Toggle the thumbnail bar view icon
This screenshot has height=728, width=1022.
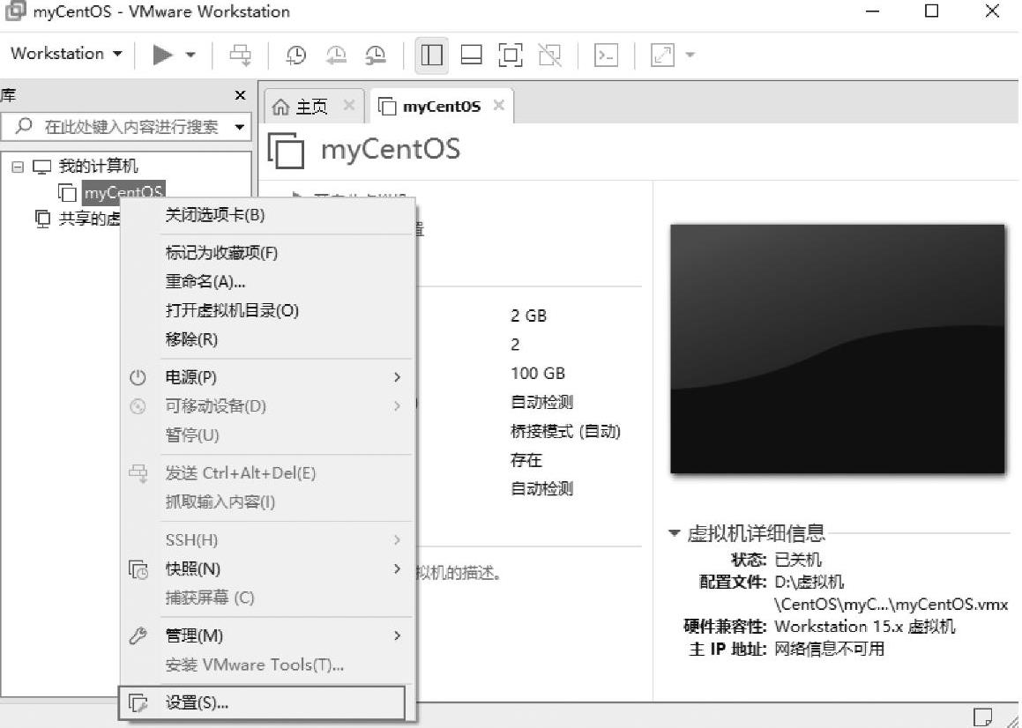[471, 56]
